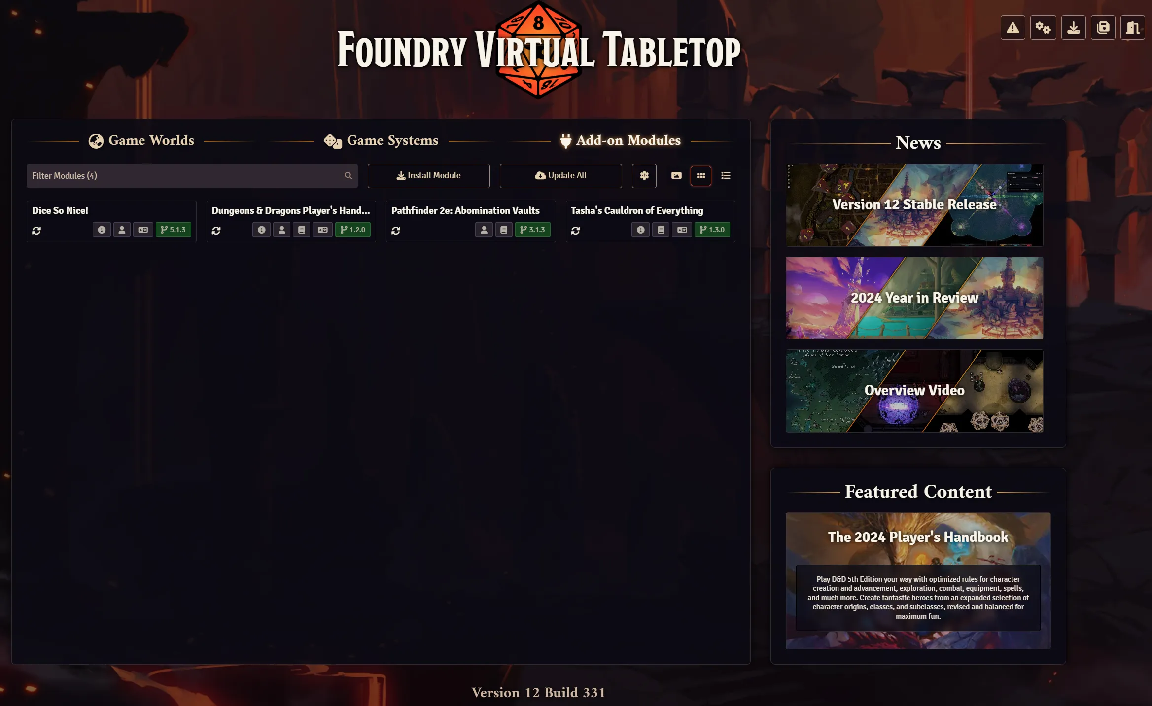Toggle the grid view icon for modules
The width and height of the screenshot is (1152, 706).
[701, 175]
